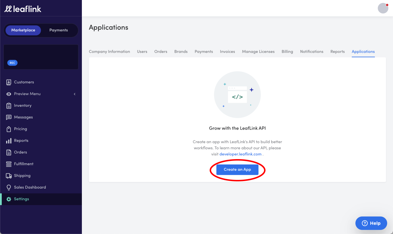Viewport: 393px width, 234px height.
Task: Open Messages from the sidebar
Action: pyautogui.click(x=23, y=117)
